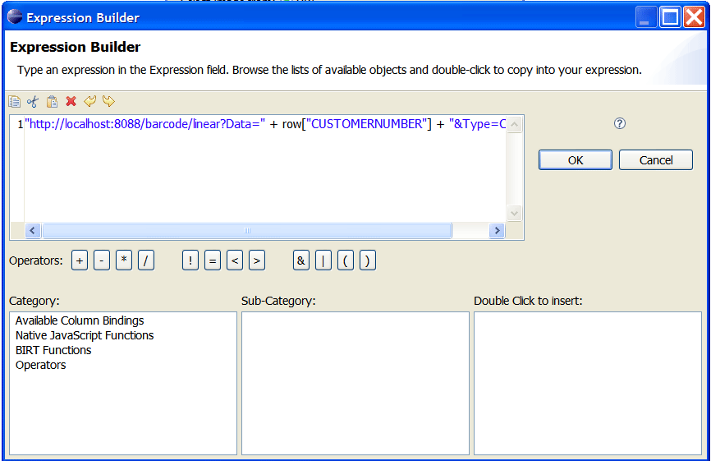
Task: Select BIRT Functions category
Action: 53,350
